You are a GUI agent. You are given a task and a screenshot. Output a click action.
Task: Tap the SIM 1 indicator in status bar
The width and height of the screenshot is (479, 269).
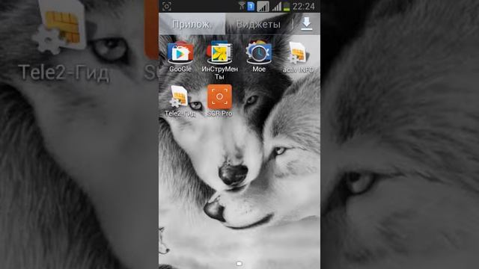(251, 6)
